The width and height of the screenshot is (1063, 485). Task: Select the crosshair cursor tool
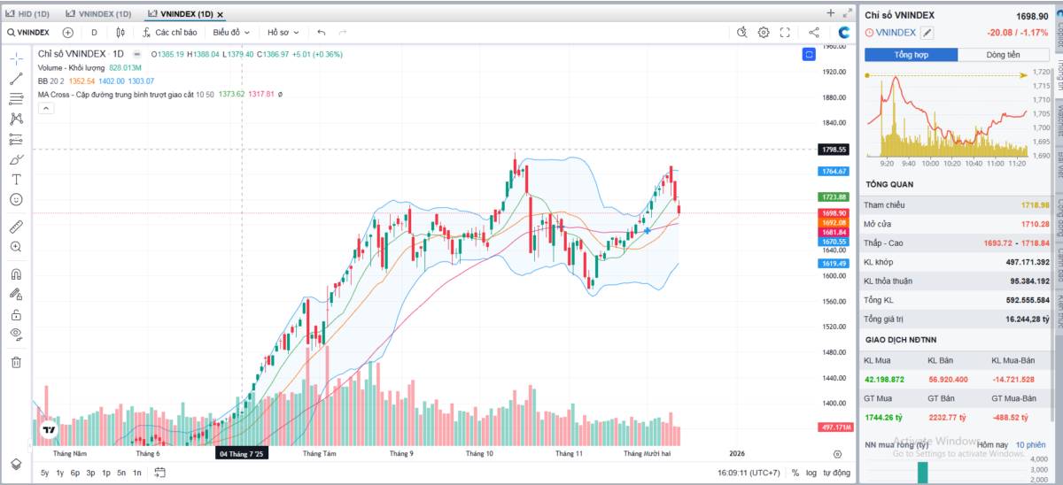(16, 58)
